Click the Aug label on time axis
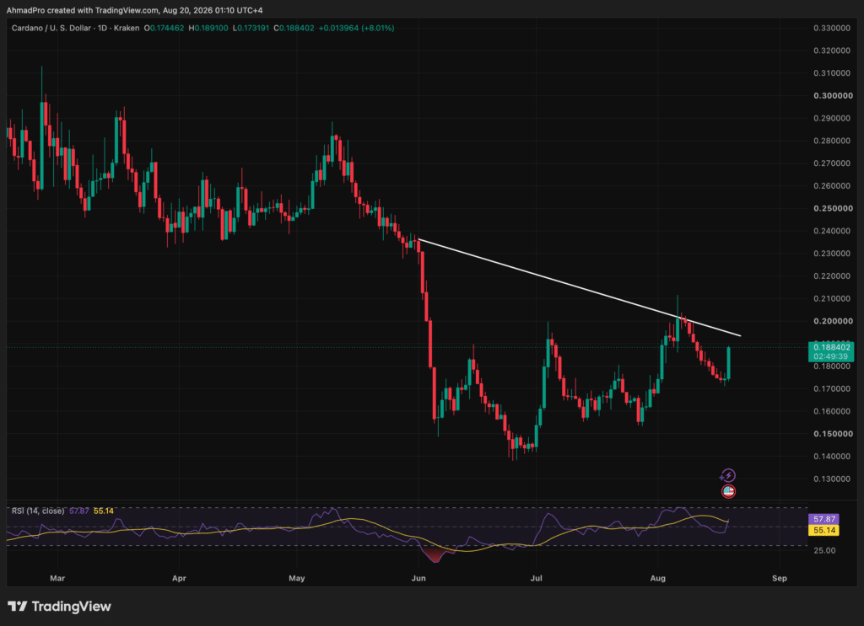 [x=658, y=578]
